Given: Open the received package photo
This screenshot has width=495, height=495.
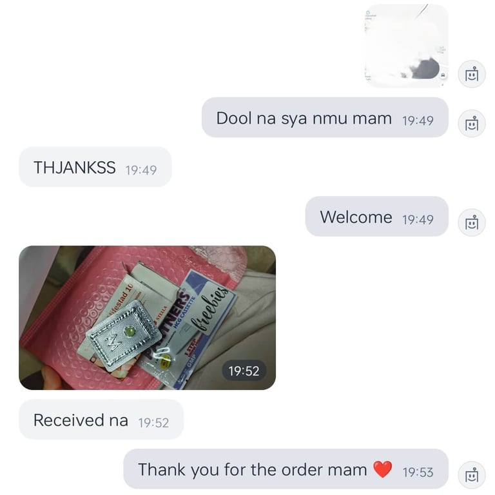Looking at the screenshot, I should (147, 318).
